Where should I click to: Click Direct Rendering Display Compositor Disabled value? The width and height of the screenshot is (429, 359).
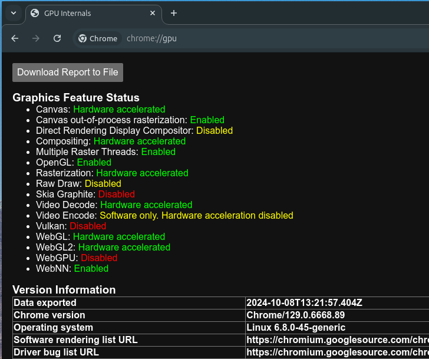[x=214, y=131]
